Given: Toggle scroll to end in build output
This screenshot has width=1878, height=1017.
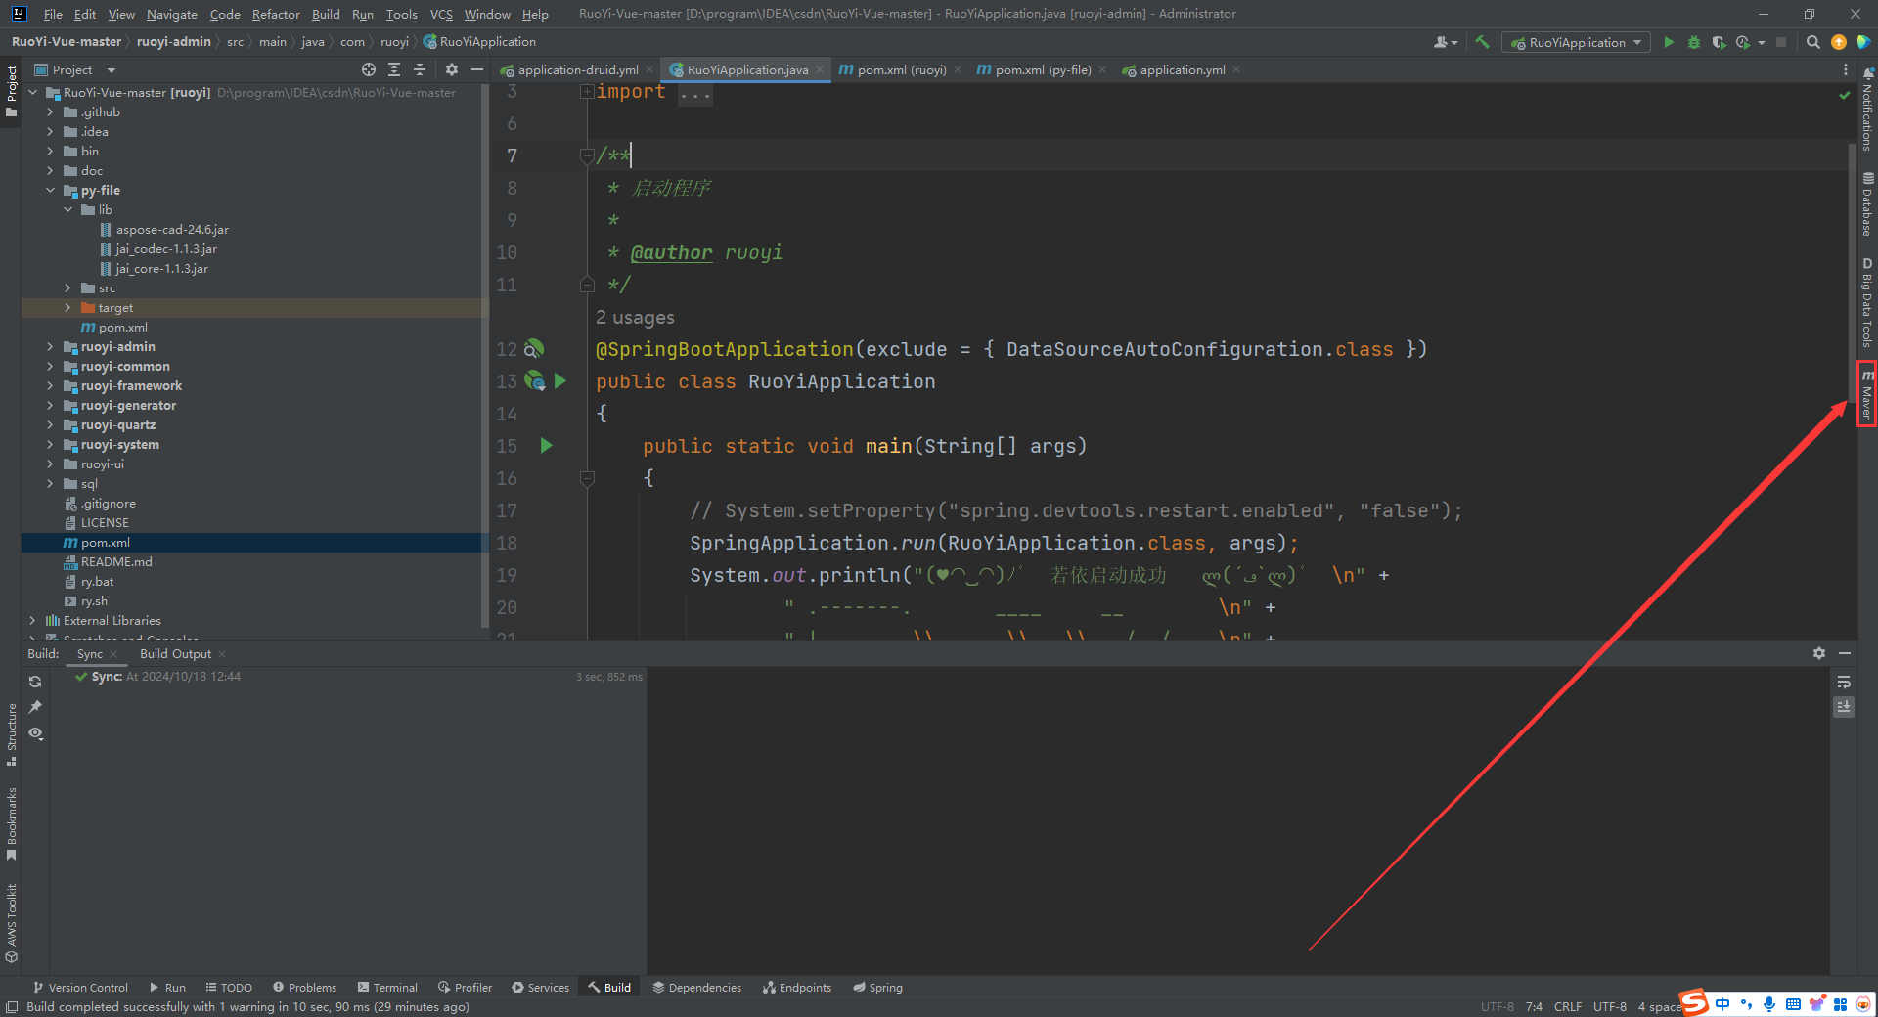Looking at the screenshot, I should point(1844,706).
